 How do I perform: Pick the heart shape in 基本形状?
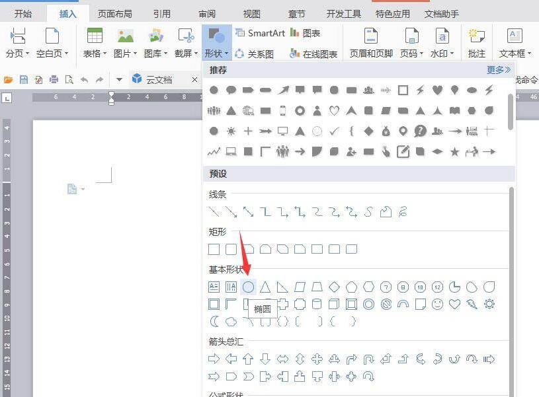(x=453, y=305)
